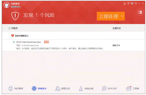Click the round exit-panel icon at right
The height and width of the screenshot is (95, 146).
140,12
